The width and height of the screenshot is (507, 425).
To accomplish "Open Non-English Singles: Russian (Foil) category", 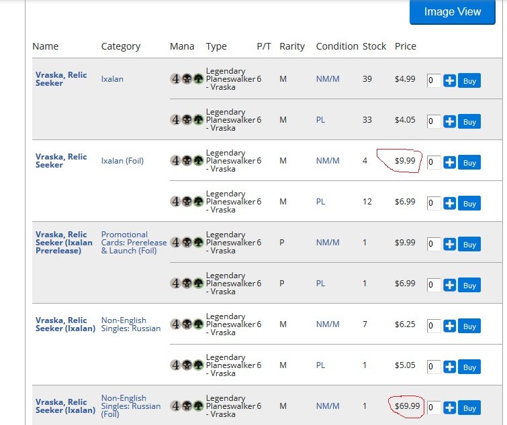I will pos(130,406).
